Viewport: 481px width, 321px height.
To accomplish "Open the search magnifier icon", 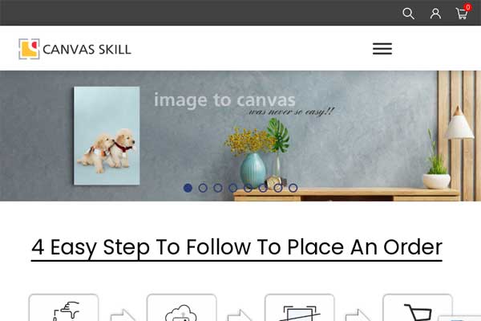I will click(x=408, y=14).
